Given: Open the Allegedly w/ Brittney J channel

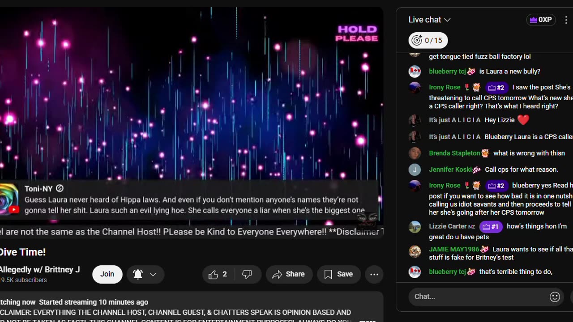Looking at the screenshot, I should click(x=39, y=270).
